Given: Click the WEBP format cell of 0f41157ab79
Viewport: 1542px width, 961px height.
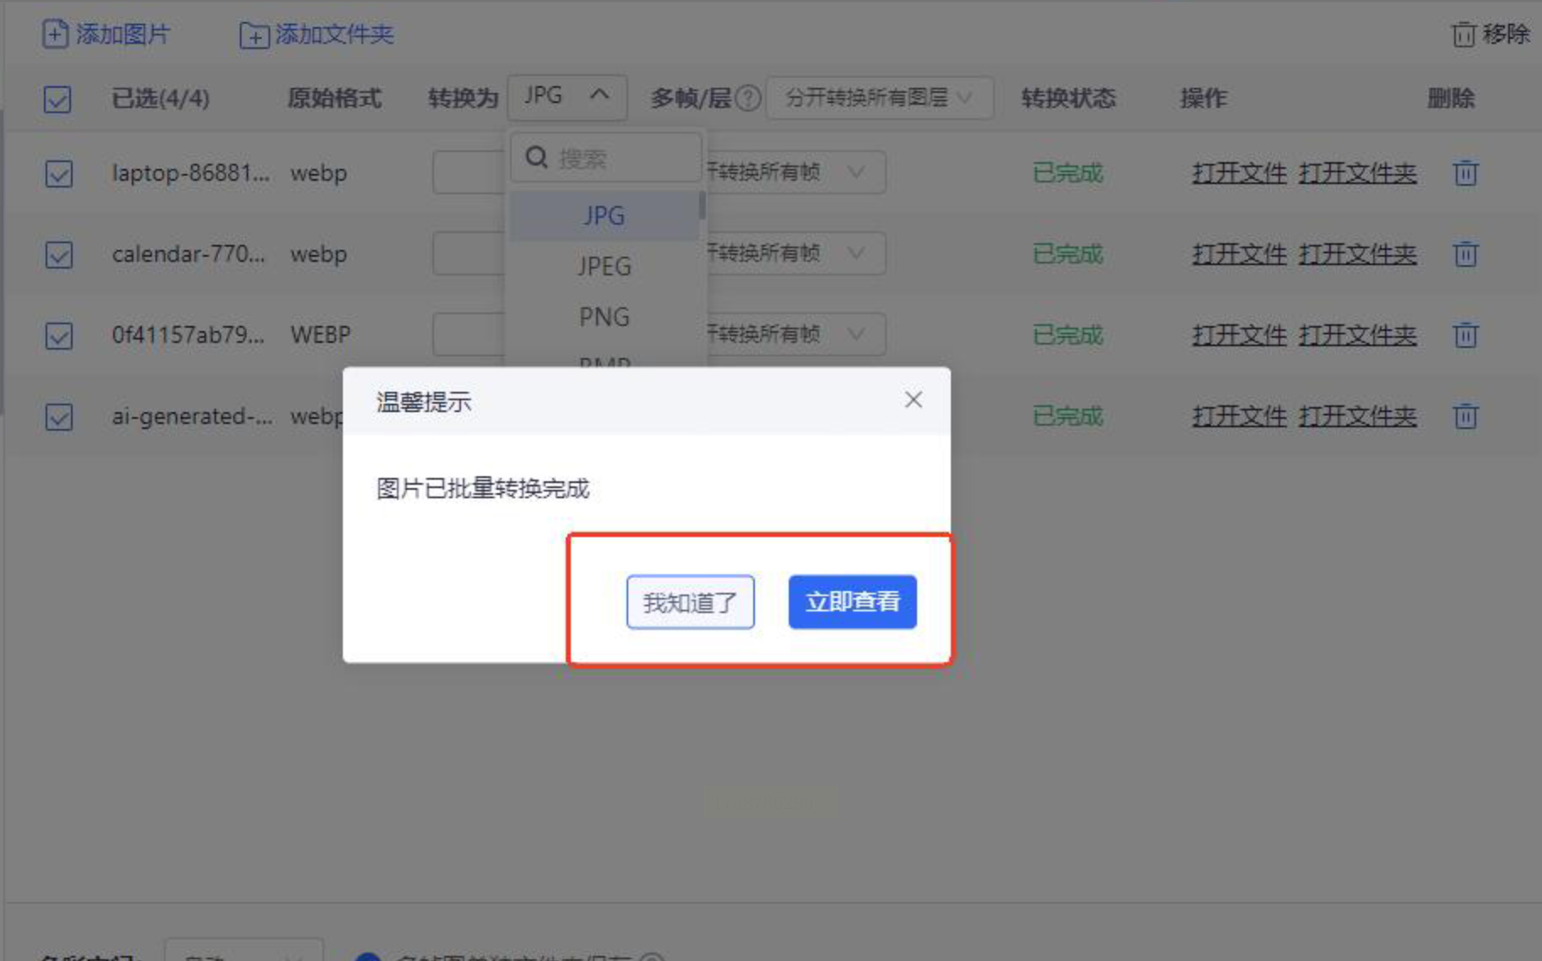Looking at the screenshot, I should pyautogui.click(x=320, y=335).
